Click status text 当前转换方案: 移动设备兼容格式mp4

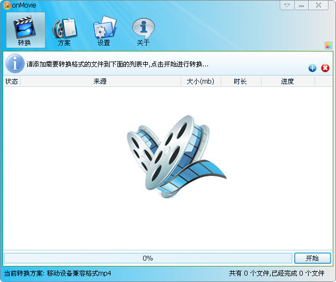click(x=58, y=273)
